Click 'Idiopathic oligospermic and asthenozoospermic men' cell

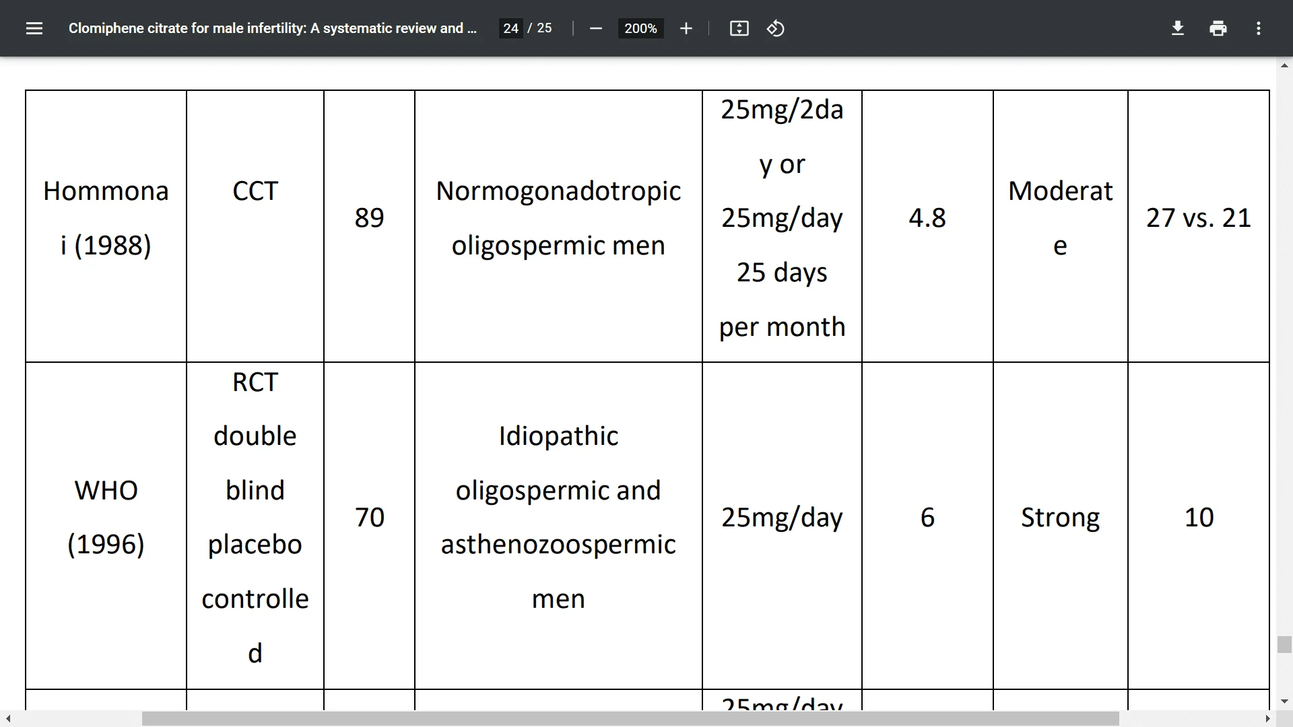point(558,526)
